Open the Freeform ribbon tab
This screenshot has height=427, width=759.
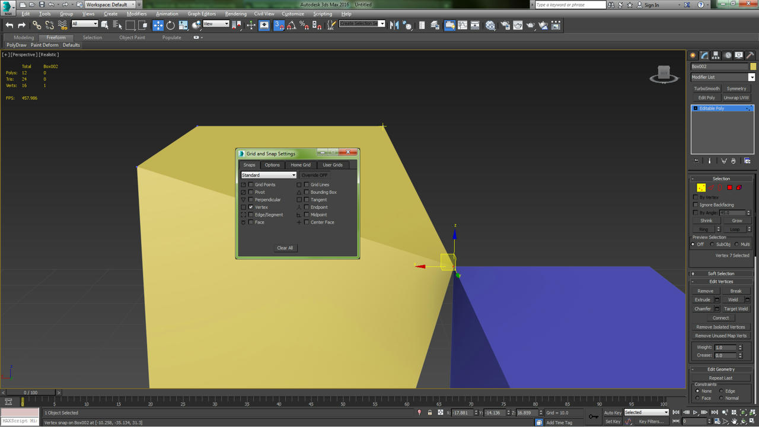[x=56, y=37]
